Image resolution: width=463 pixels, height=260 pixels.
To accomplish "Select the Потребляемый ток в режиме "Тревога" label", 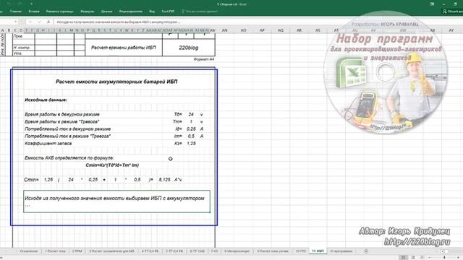I will [67, 136].
